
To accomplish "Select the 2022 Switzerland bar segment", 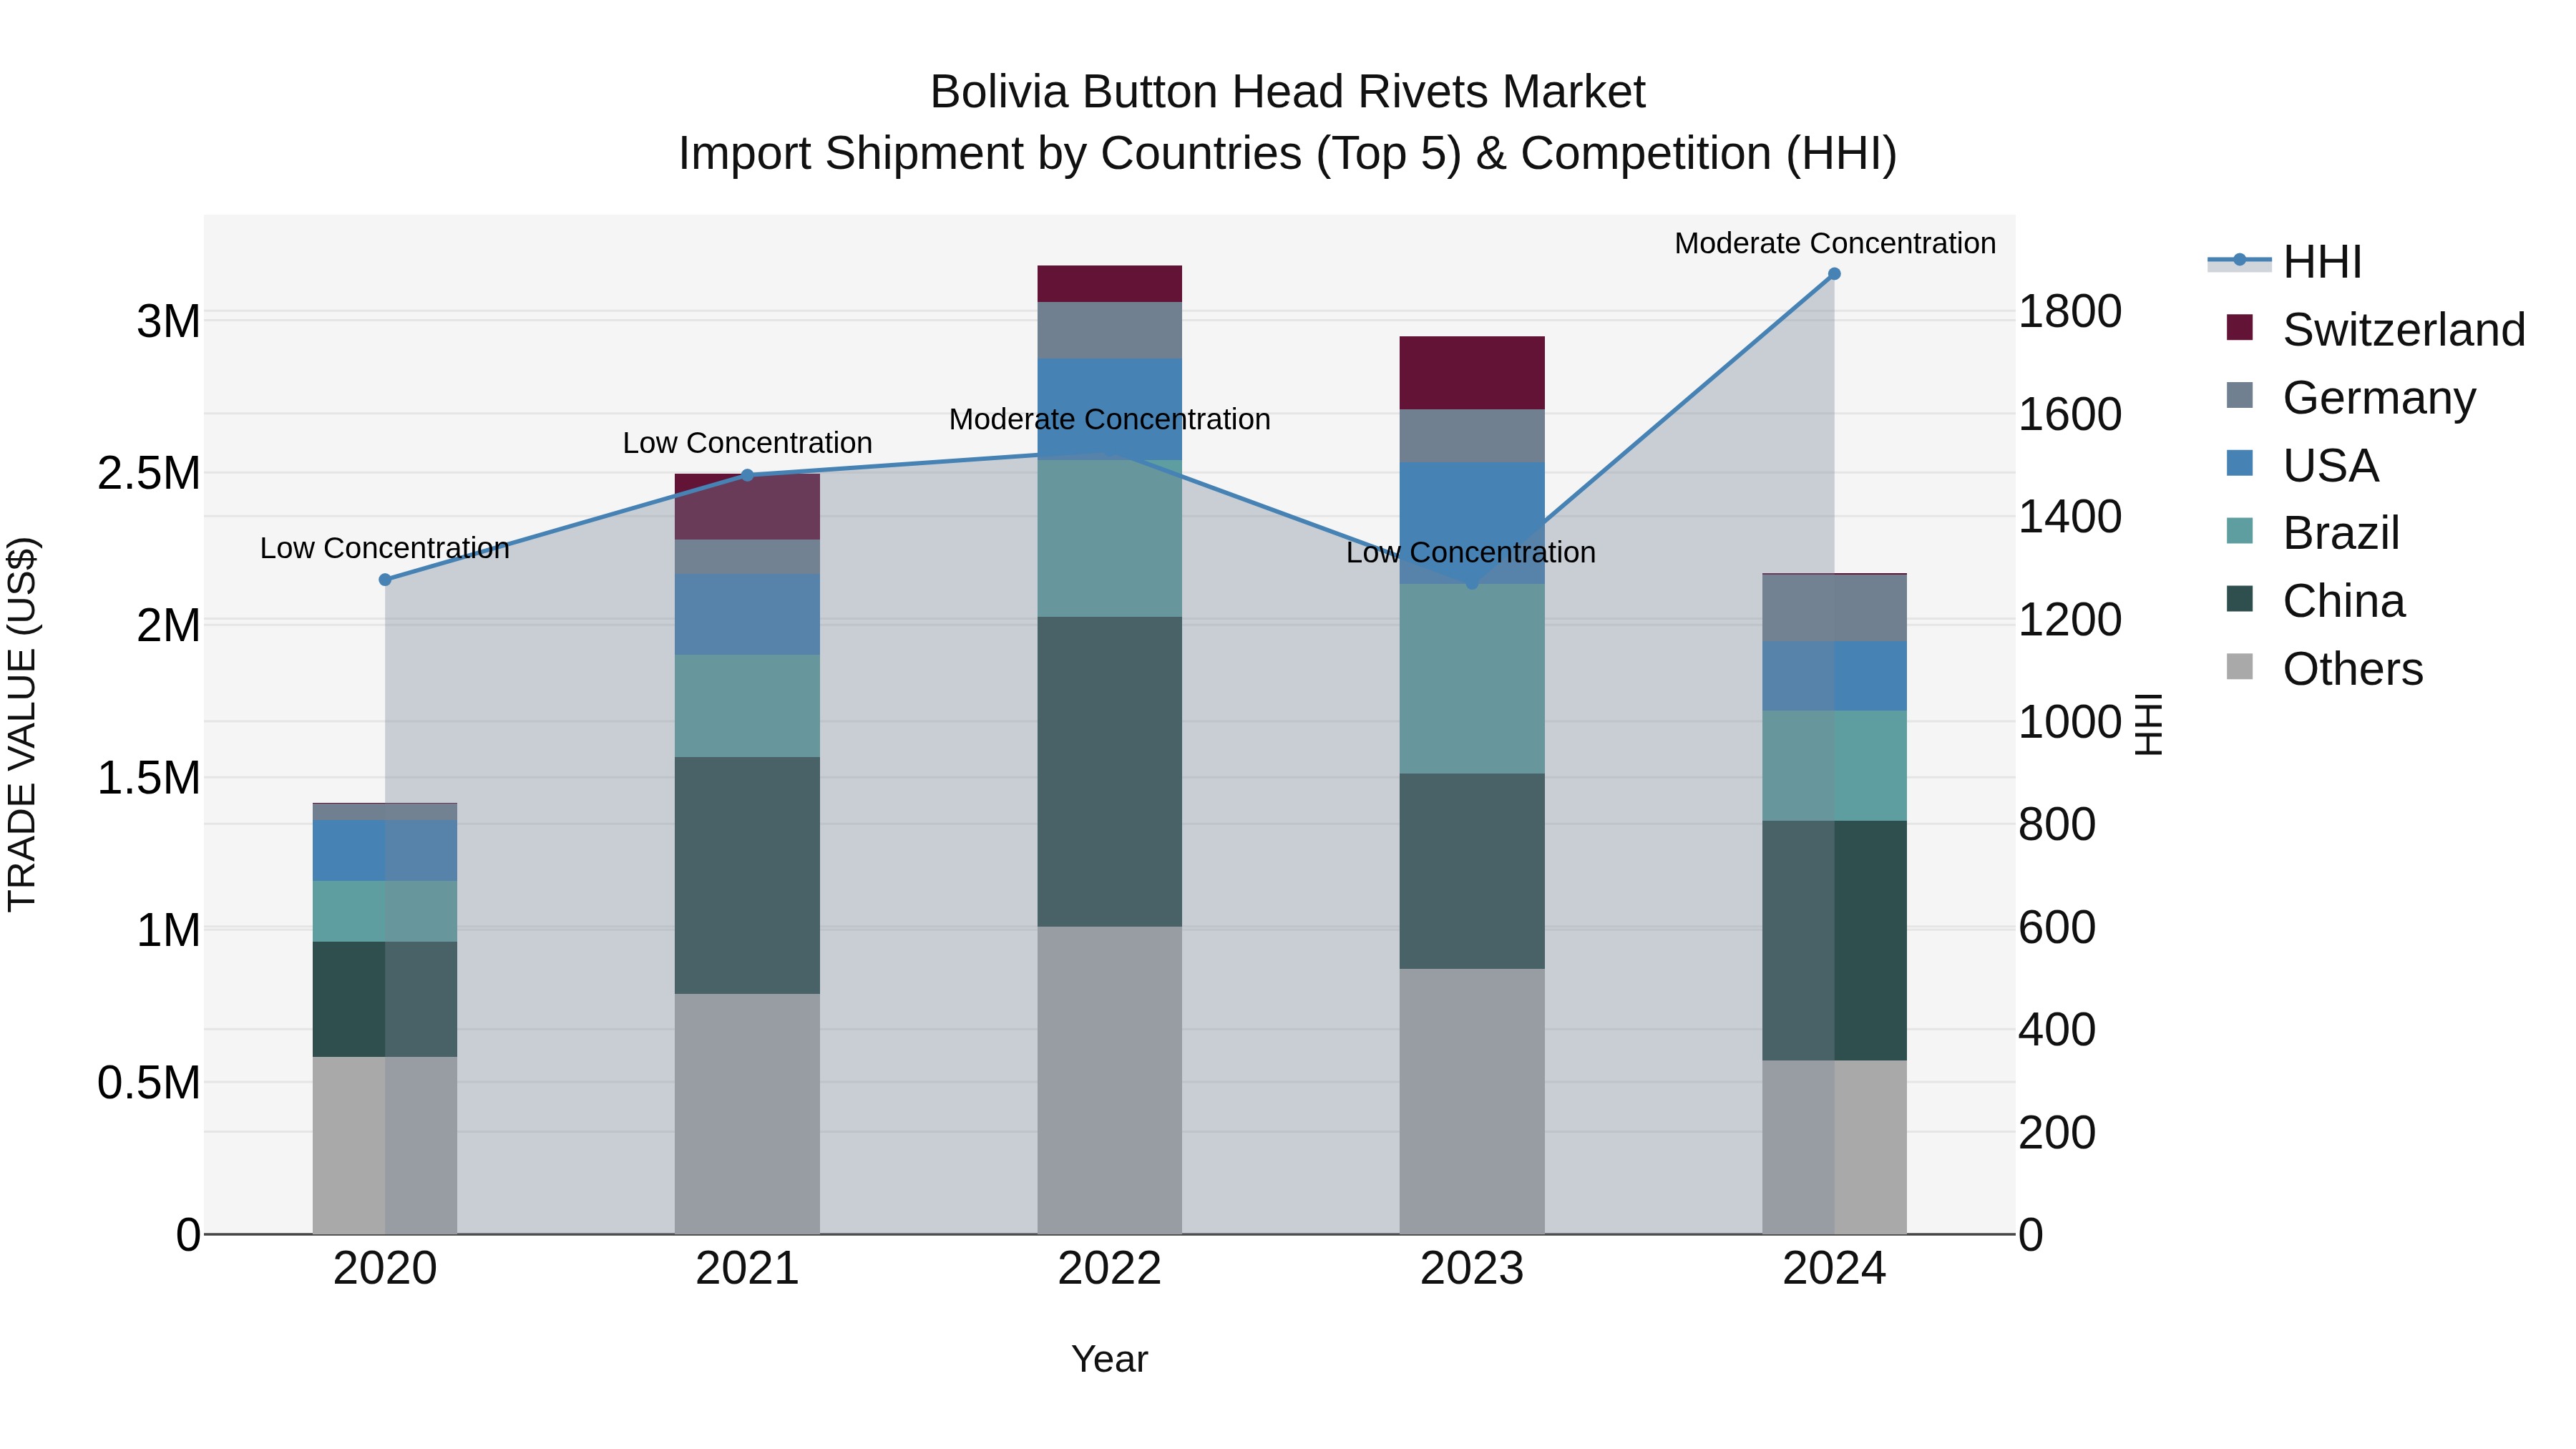I will [x=1110, y=284].
